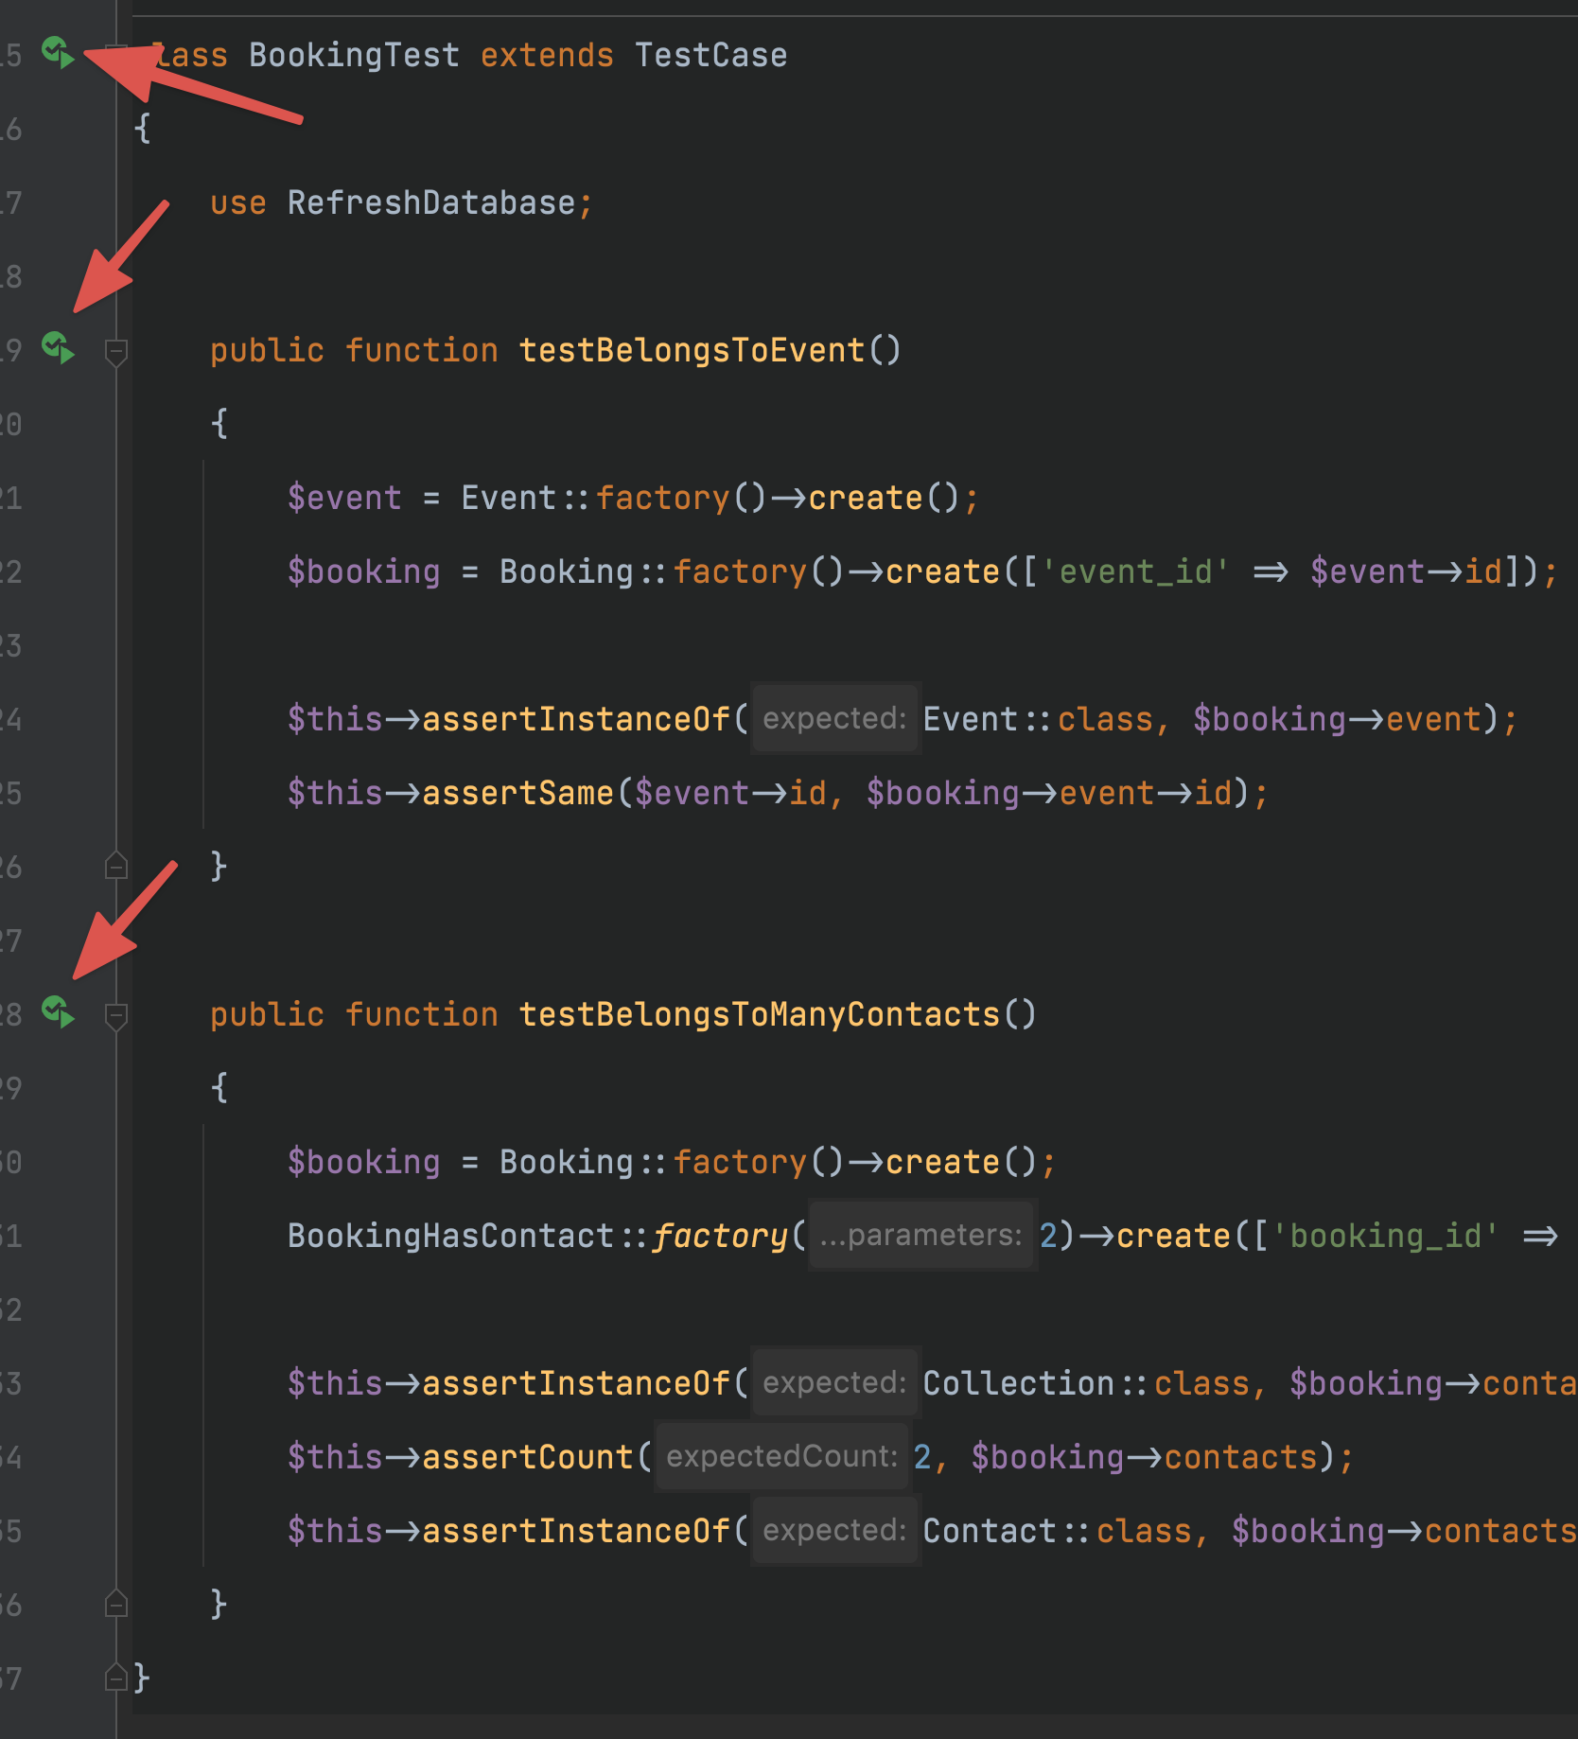Collapse the testBelongsToManyContacts function fold marker

(x=116, y=1016)
